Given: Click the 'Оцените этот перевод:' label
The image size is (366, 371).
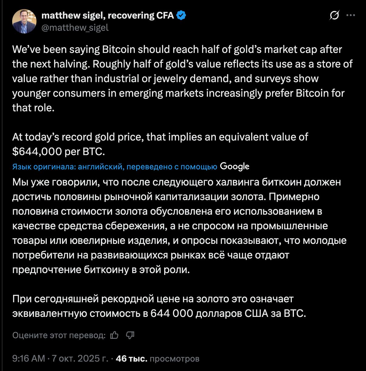Looking at the screenshot, I should tap(59, 335).
